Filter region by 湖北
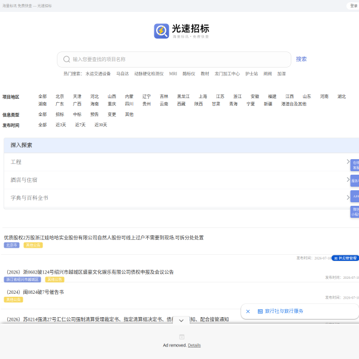This screenshot has width=359, height=359. coord(342,96)
